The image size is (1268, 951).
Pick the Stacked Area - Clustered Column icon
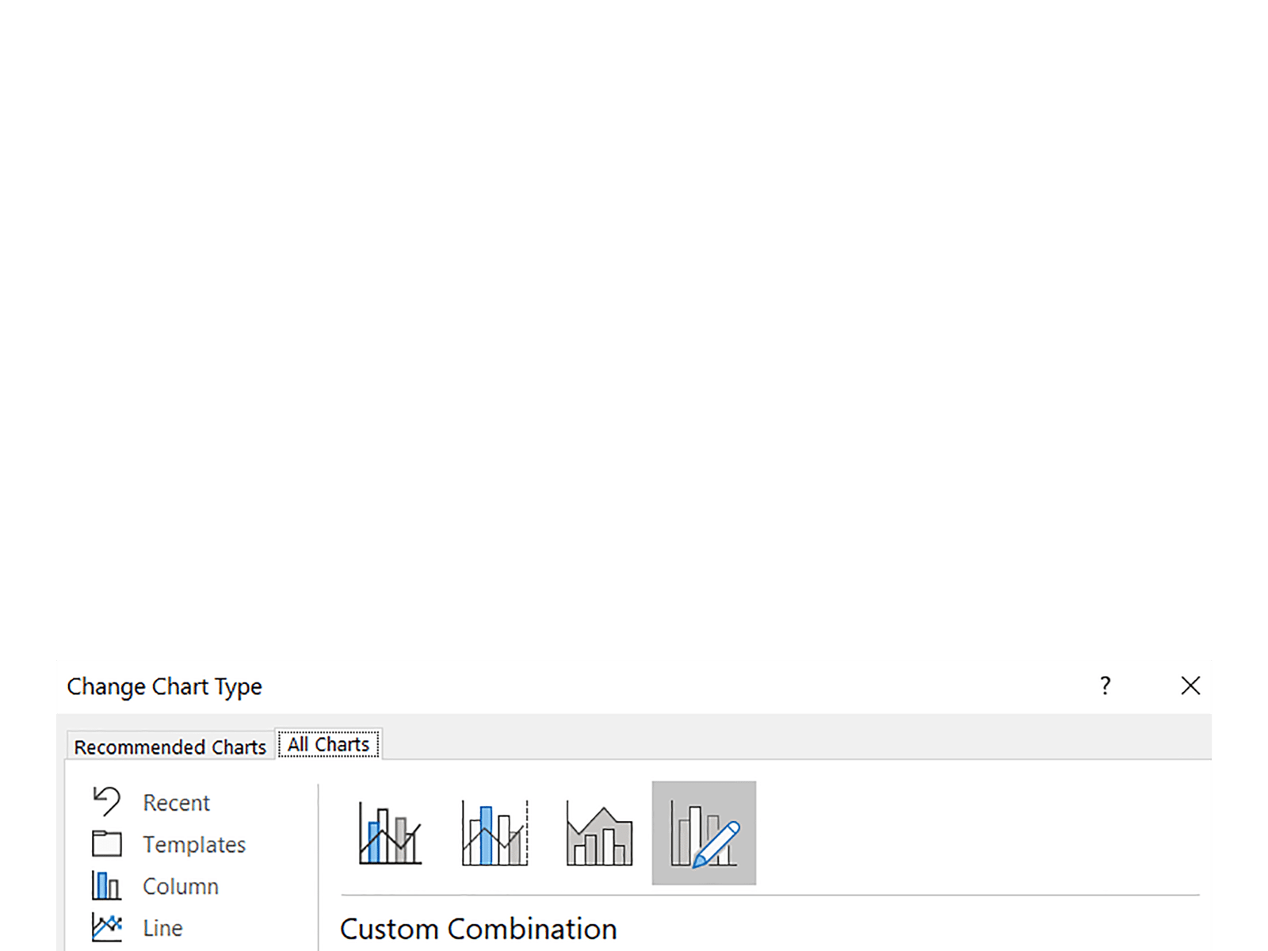[599, 833]
